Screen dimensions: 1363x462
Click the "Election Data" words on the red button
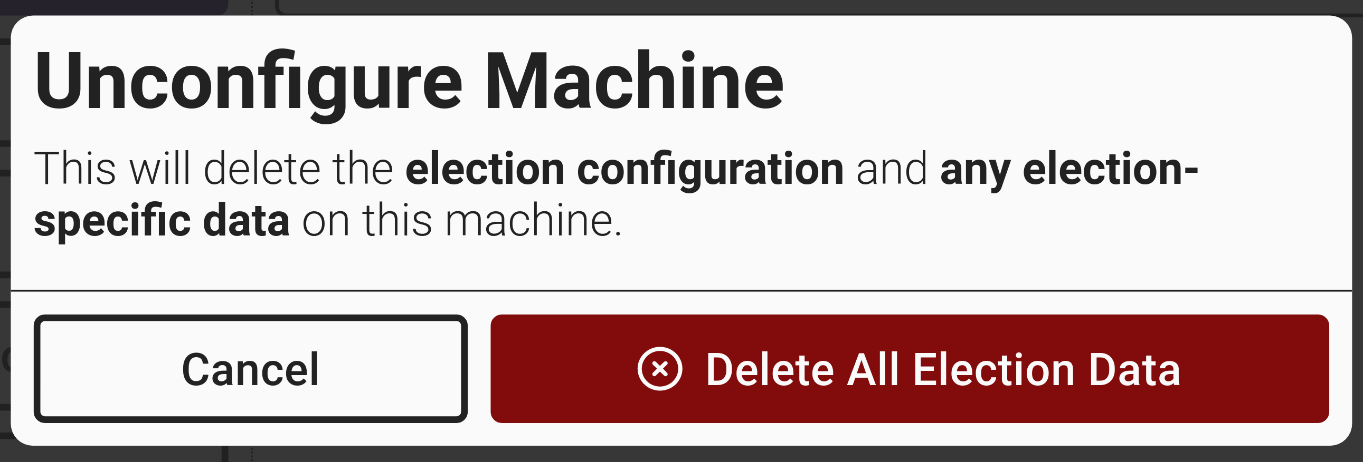tap(1047, 370)
